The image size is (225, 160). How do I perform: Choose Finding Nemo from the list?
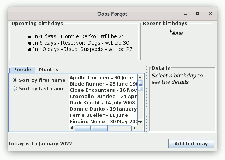pos(103,122)
